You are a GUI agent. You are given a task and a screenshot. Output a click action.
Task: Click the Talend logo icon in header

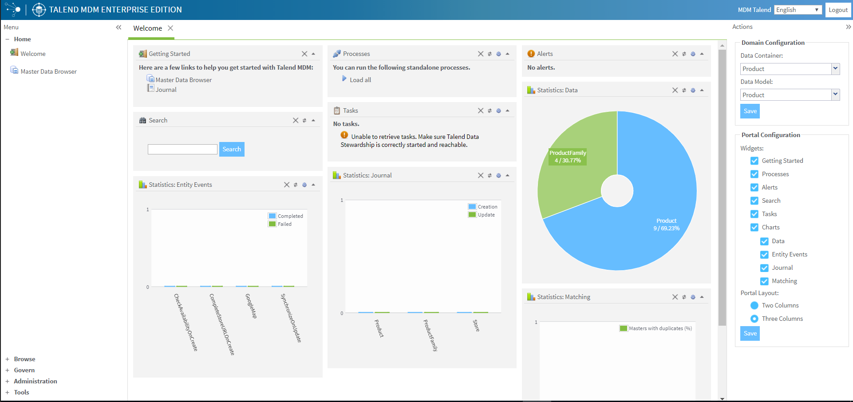point(13,9)
